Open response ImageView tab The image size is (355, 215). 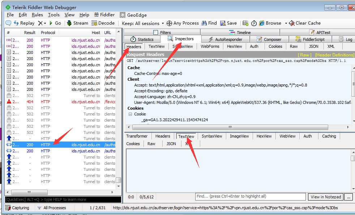239,136
